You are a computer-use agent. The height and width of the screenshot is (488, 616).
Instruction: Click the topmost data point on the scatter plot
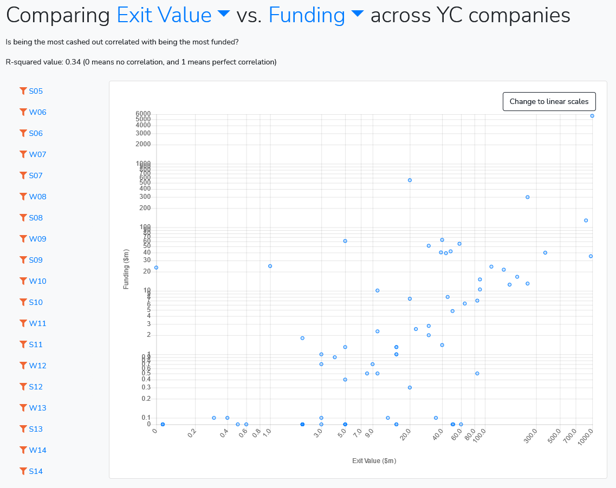(x=591, y=115)
